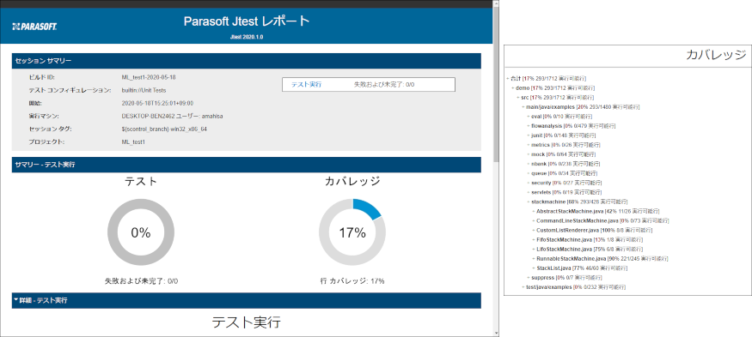Click the page vertical scrollbar thumb
Image resolution: width=752 pixels, height=337 pixels.
coord(497,85)
